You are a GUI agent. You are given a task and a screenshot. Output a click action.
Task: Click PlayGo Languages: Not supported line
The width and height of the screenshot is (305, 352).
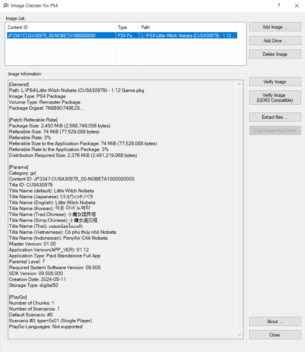point(46,326)
